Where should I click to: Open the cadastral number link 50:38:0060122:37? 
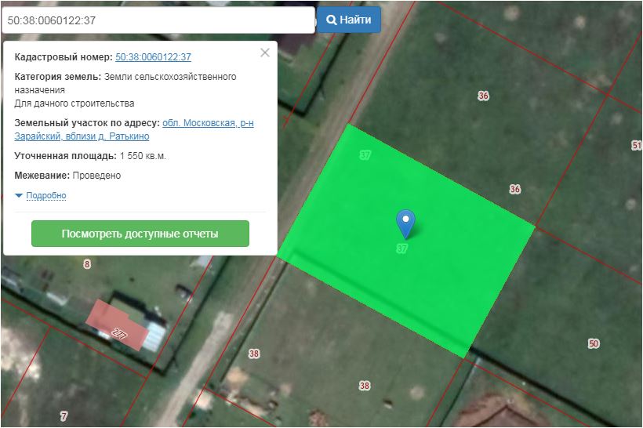[153, 57]
